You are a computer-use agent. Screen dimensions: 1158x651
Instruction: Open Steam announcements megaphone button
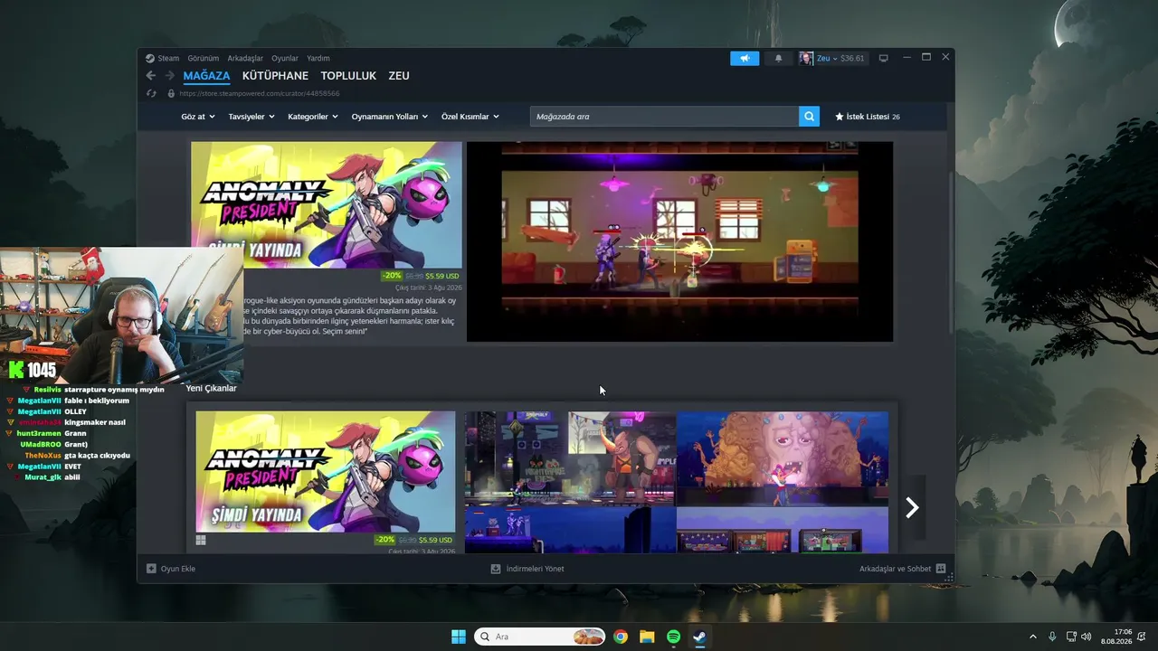pos(745,58)
